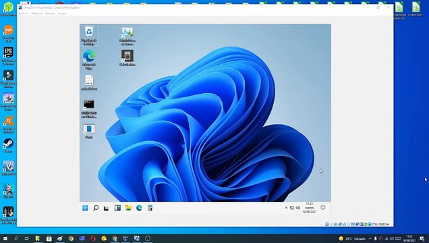
Task: Open the guest clock showing martes 10/08/2021
Action: (x=309, y=208)
